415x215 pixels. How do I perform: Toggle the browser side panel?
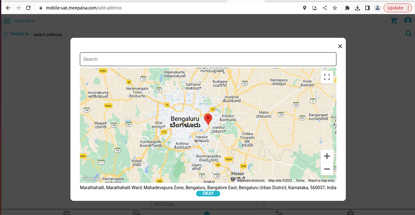pos(367,8)
